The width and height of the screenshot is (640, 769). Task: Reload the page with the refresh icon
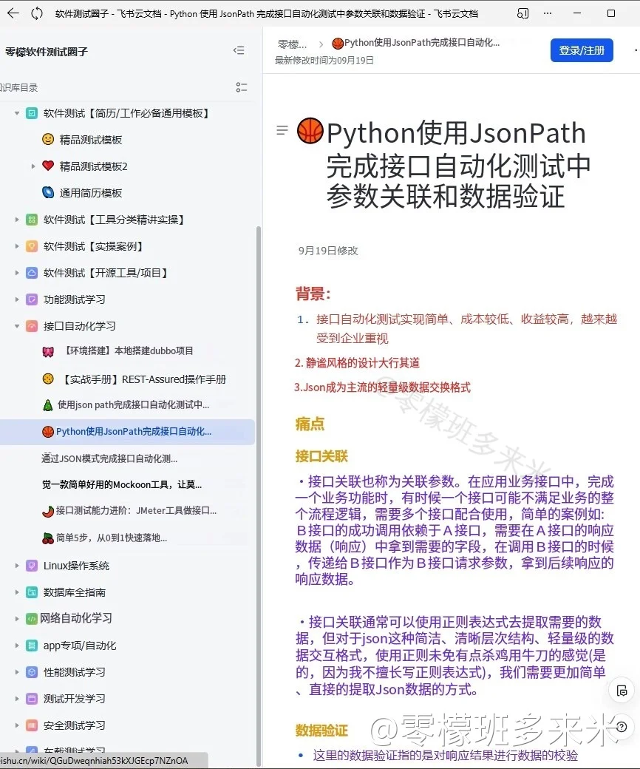37,12
